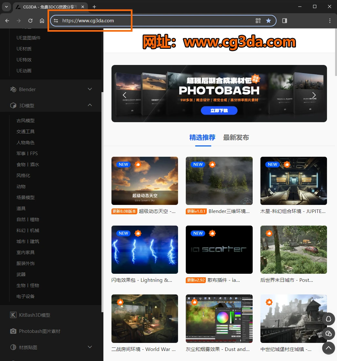This screenshot has width=337, height=361.
Task: Open the browser three-dot menu
Action: [x=330, y=21]
